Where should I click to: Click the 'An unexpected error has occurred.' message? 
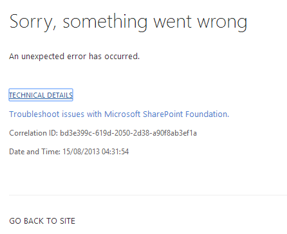(x=74, y=57)
